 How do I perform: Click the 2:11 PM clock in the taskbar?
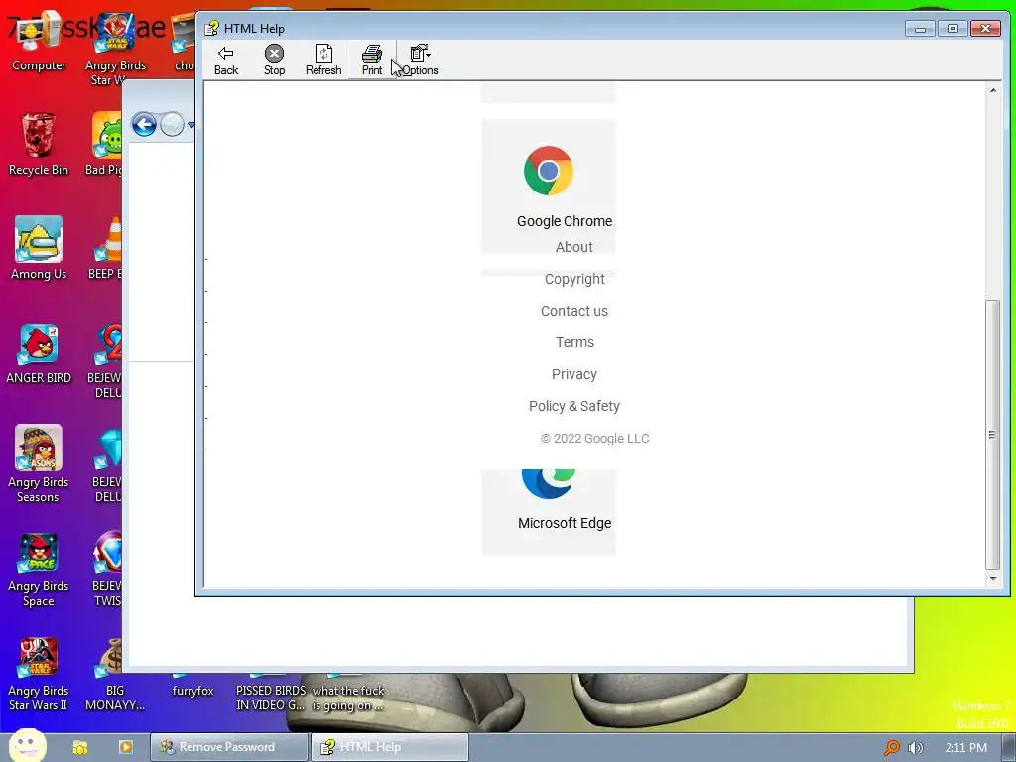point(965,748)
